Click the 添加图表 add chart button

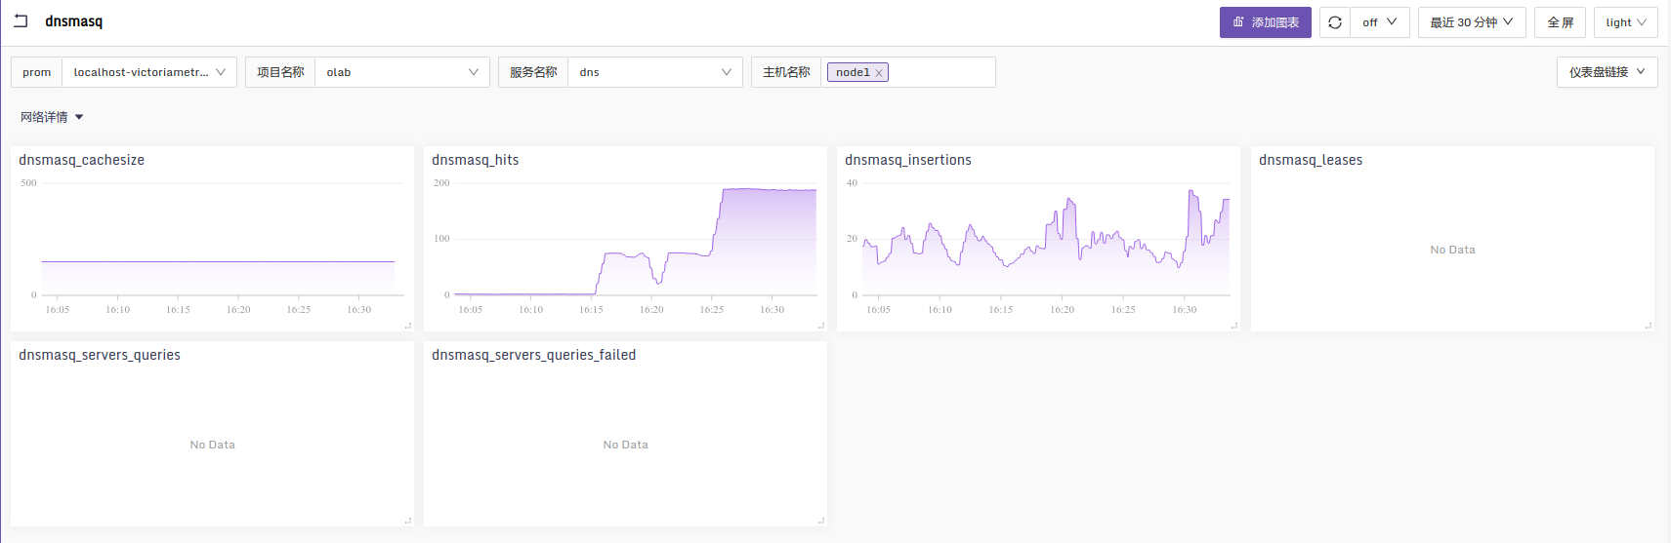1265,22
